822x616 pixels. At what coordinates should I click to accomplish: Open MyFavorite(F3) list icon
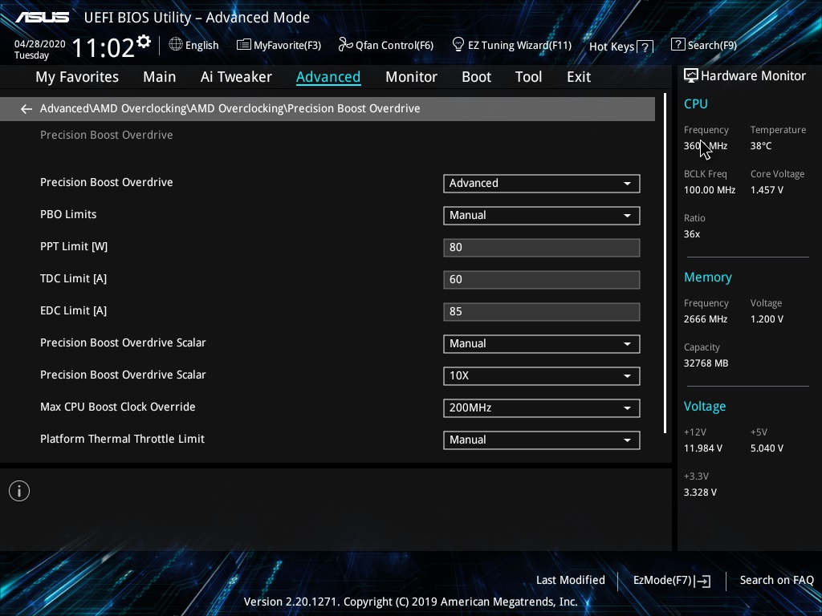click(x=244, y=45)
